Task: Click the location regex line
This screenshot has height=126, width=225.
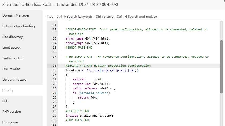Action: (x=102, y=70)
